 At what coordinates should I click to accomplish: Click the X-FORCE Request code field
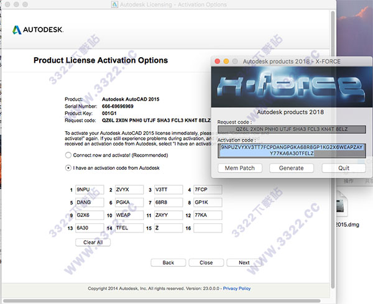(x=292, y=129)
